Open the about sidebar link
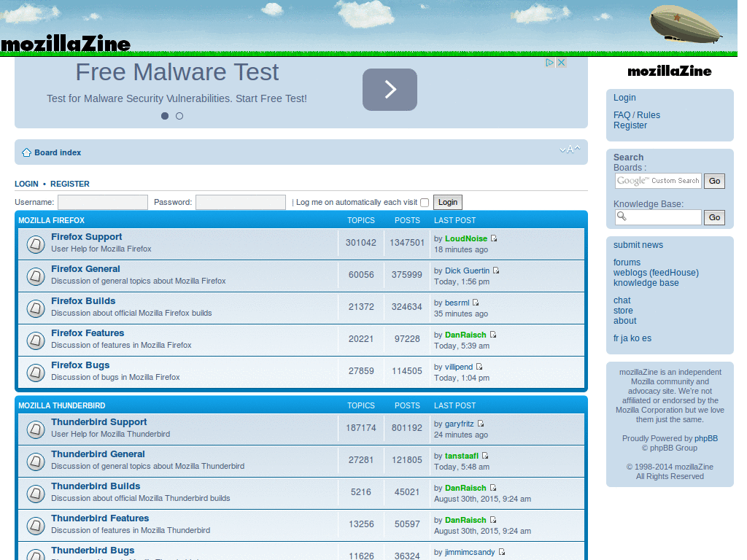This screenshot has width=747, height=560. 624,321
